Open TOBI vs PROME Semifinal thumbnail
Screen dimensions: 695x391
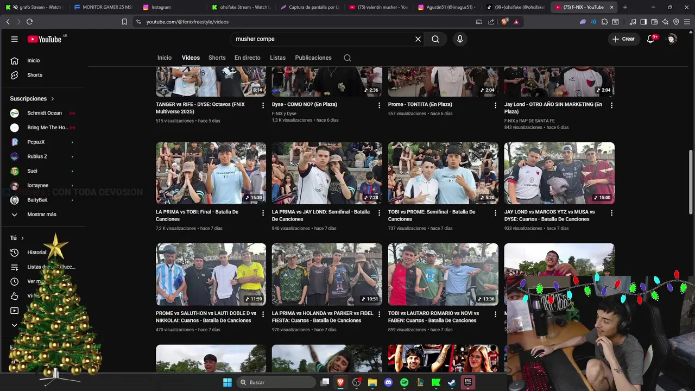[x=443, y=173]
